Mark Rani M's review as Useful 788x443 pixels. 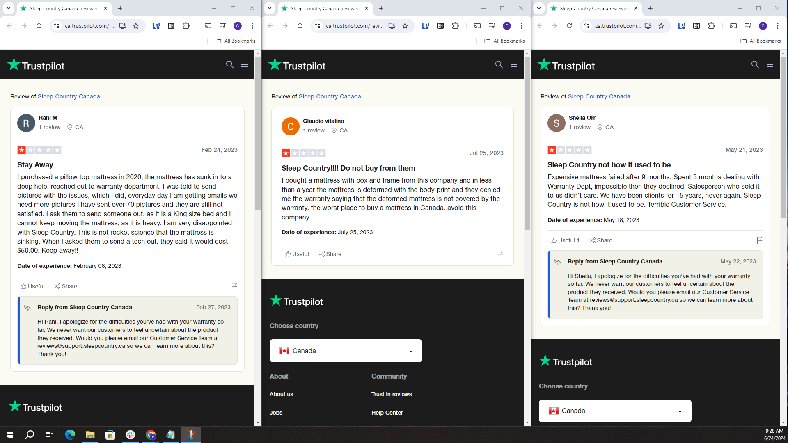(x=32, y=286)
